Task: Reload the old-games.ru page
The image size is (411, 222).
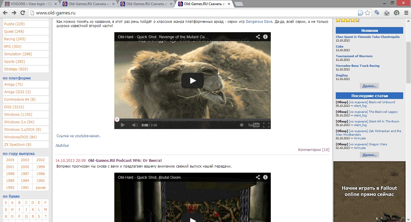Action: (x=23, y=13)
